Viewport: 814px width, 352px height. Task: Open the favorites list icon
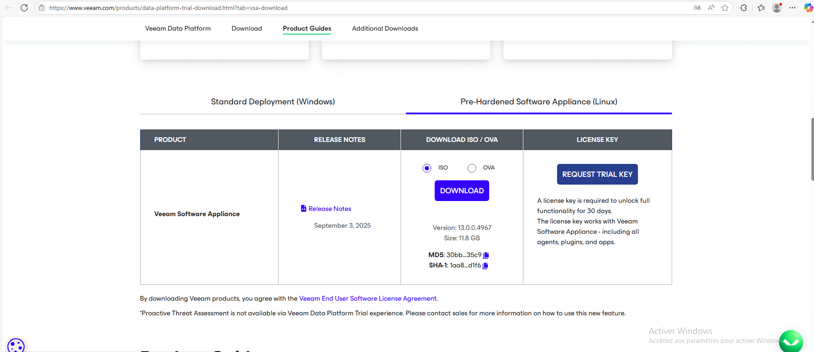point(761,8)
